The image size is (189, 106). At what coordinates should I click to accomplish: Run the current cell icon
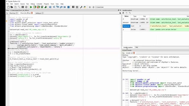point(35,7)
